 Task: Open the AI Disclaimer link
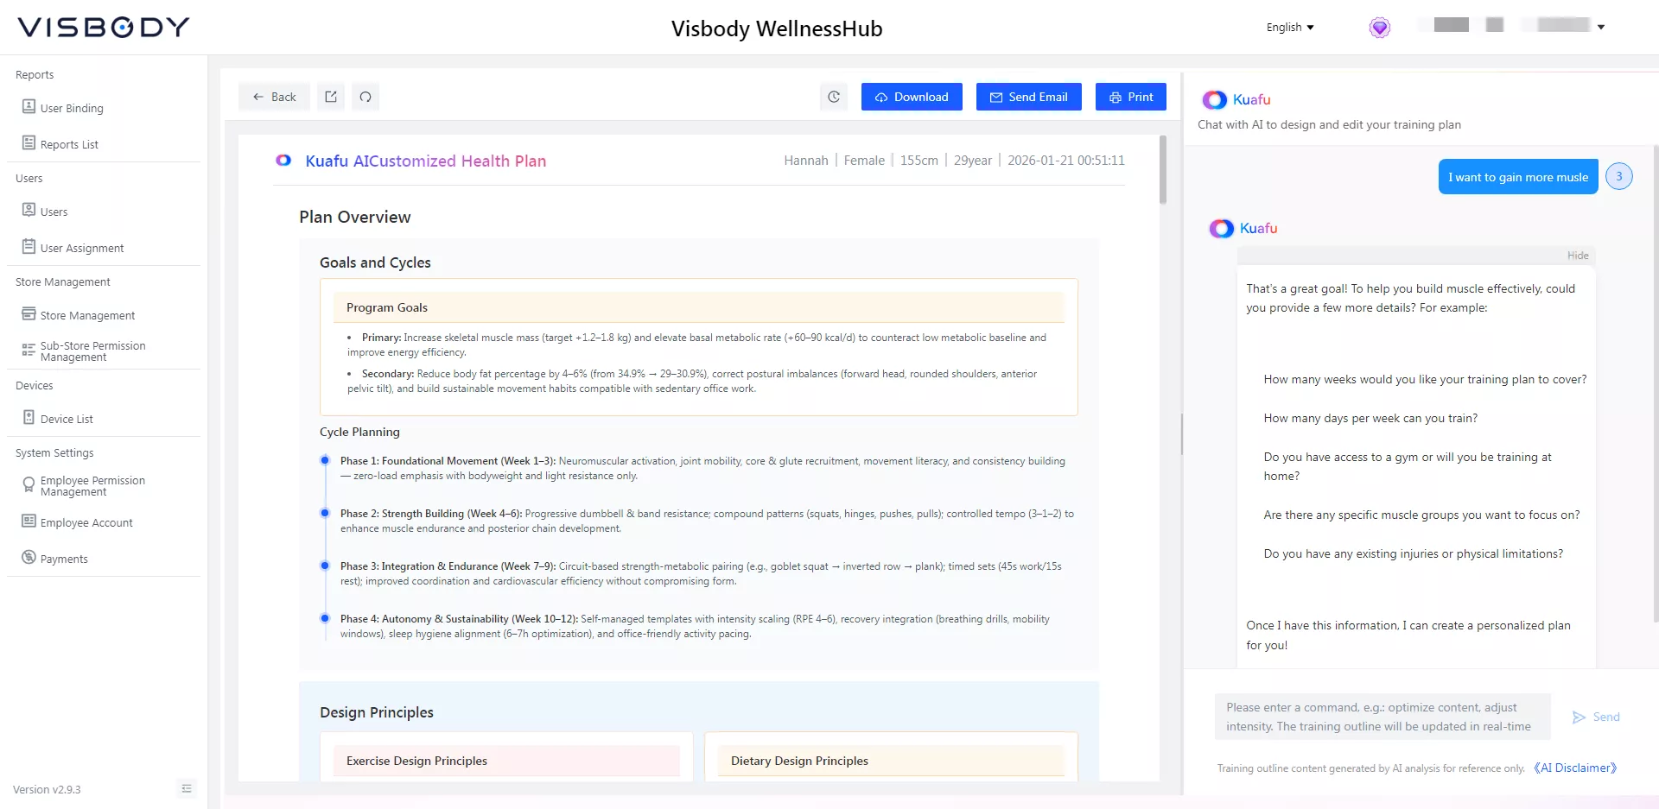1574,768
